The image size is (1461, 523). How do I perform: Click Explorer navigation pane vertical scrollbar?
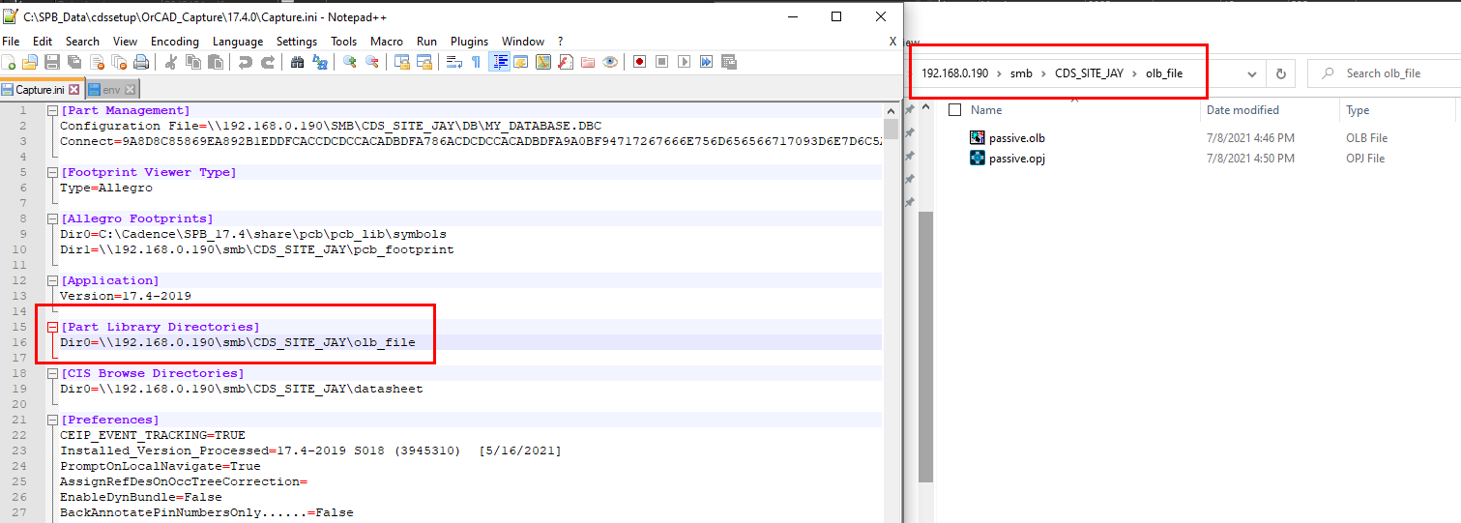[x=925, y=348]
